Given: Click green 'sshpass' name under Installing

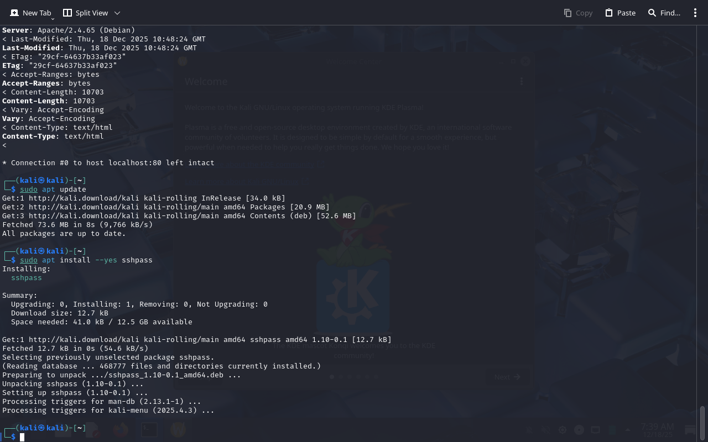Looking at the screenshot, I should (27, 278).
